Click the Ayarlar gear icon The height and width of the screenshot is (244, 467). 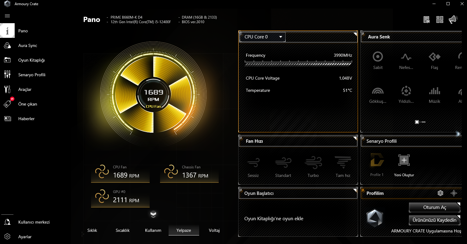[7, 237]
